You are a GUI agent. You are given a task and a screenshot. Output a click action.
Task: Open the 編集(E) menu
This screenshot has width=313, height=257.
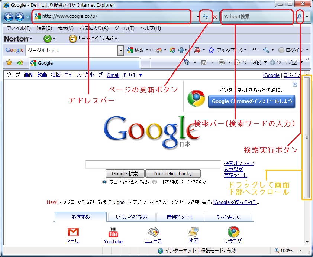[44, 28]
